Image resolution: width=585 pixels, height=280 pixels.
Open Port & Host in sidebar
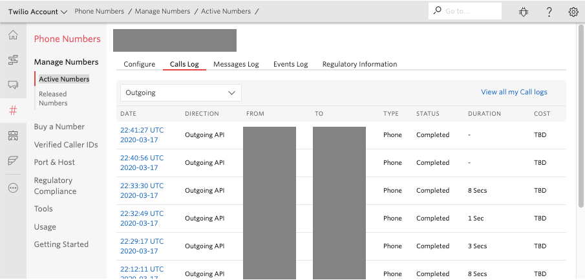(54, 162)
